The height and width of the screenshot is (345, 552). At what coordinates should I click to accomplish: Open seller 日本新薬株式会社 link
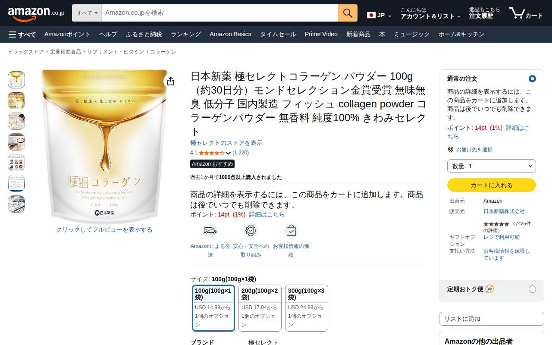pos(504,211)
